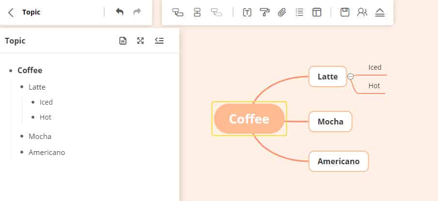Click the Hot subtopic on canvas
This screenshot has width=438, height=201.
tap(375, 86)
